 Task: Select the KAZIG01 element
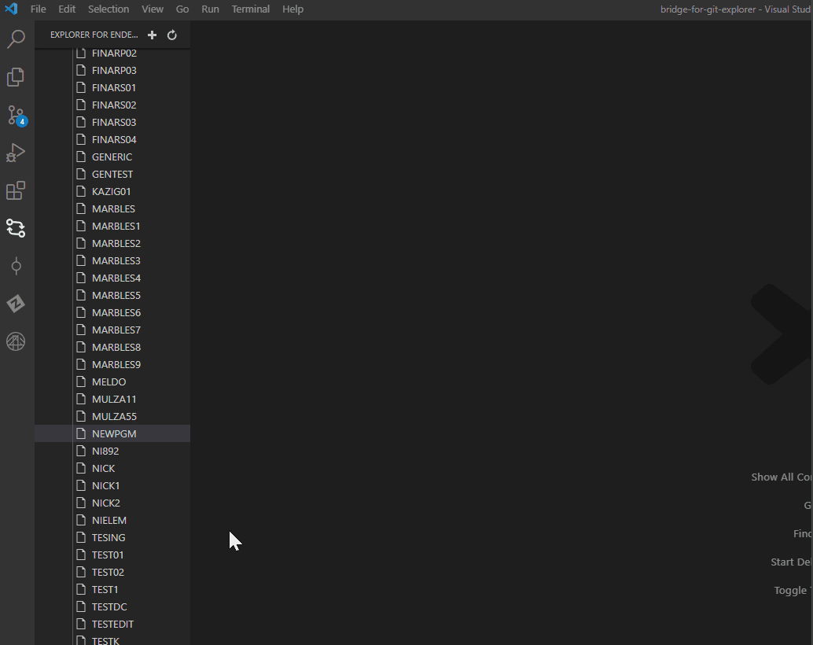[x=111, y=191]
